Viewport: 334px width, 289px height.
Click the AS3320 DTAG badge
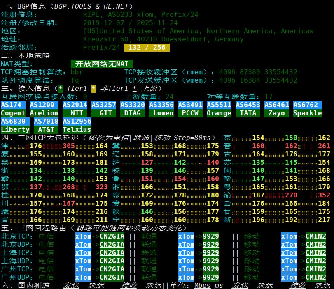[x=135, y=109]
